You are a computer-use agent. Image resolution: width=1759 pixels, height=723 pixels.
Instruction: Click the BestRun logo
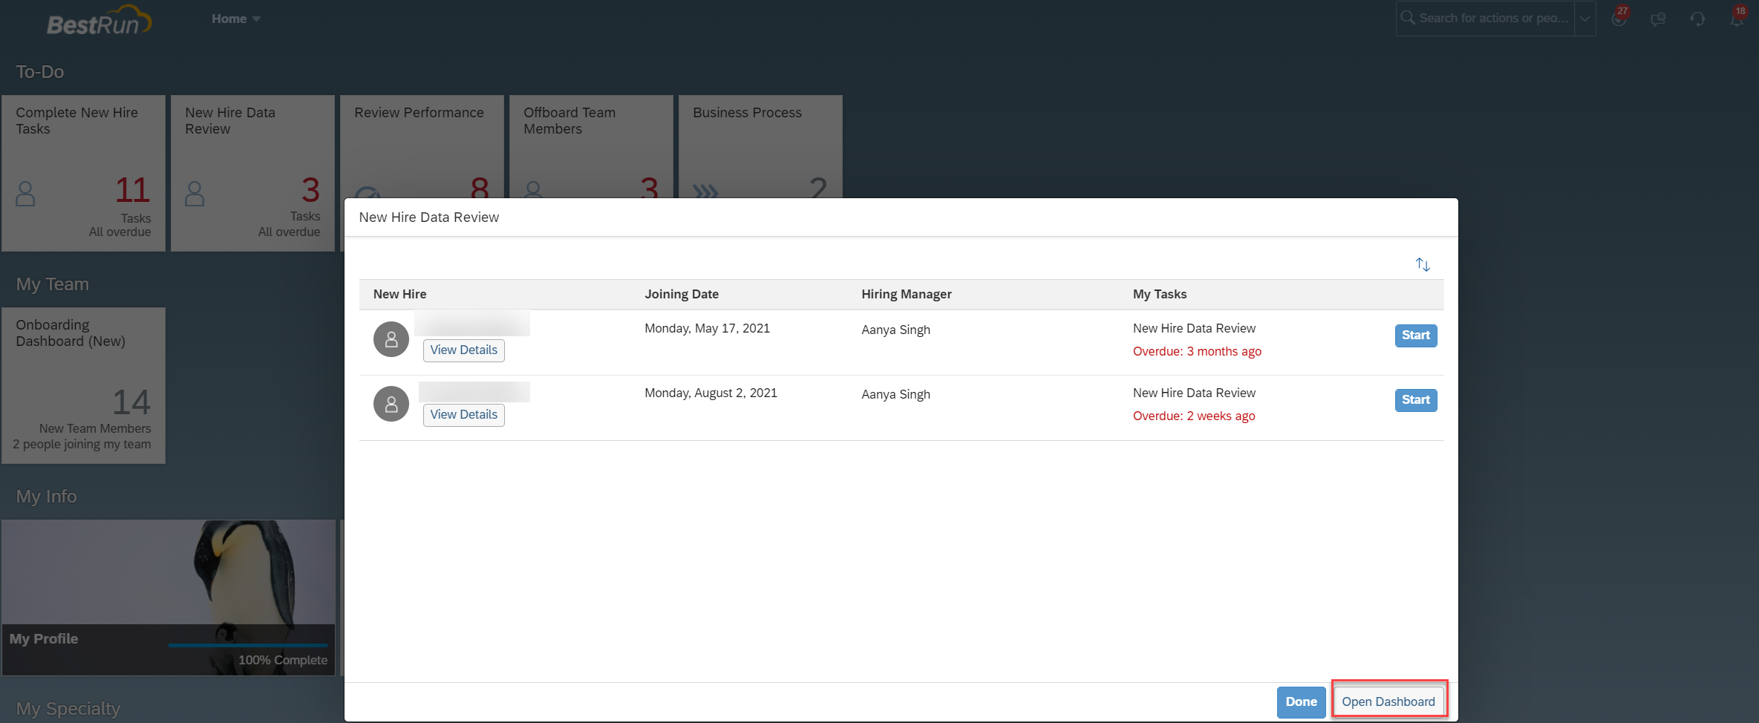(99, 21)
